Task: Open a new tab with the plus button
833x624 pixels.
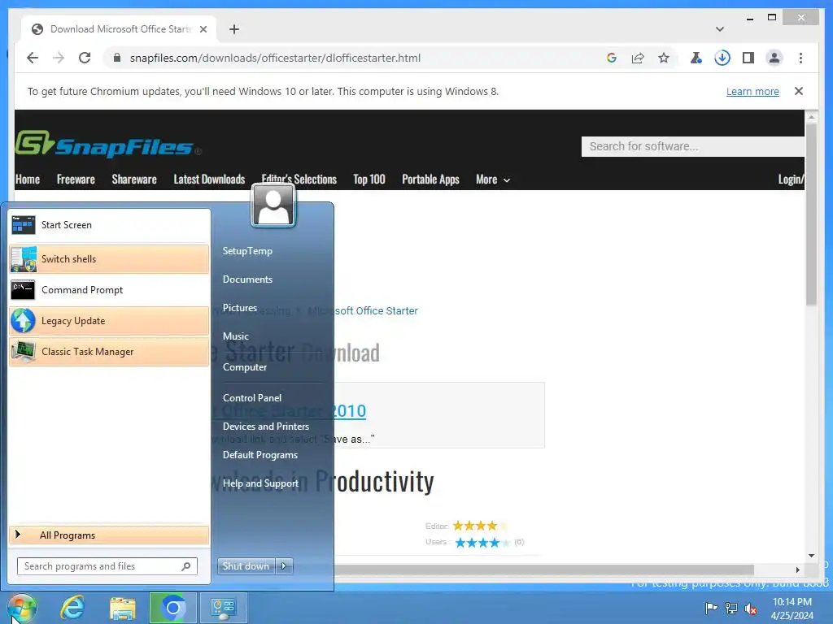Action: [233, 29]
